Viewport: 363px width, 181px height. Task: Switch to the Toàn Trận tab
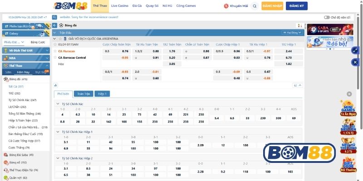click(x=83, y=94)
